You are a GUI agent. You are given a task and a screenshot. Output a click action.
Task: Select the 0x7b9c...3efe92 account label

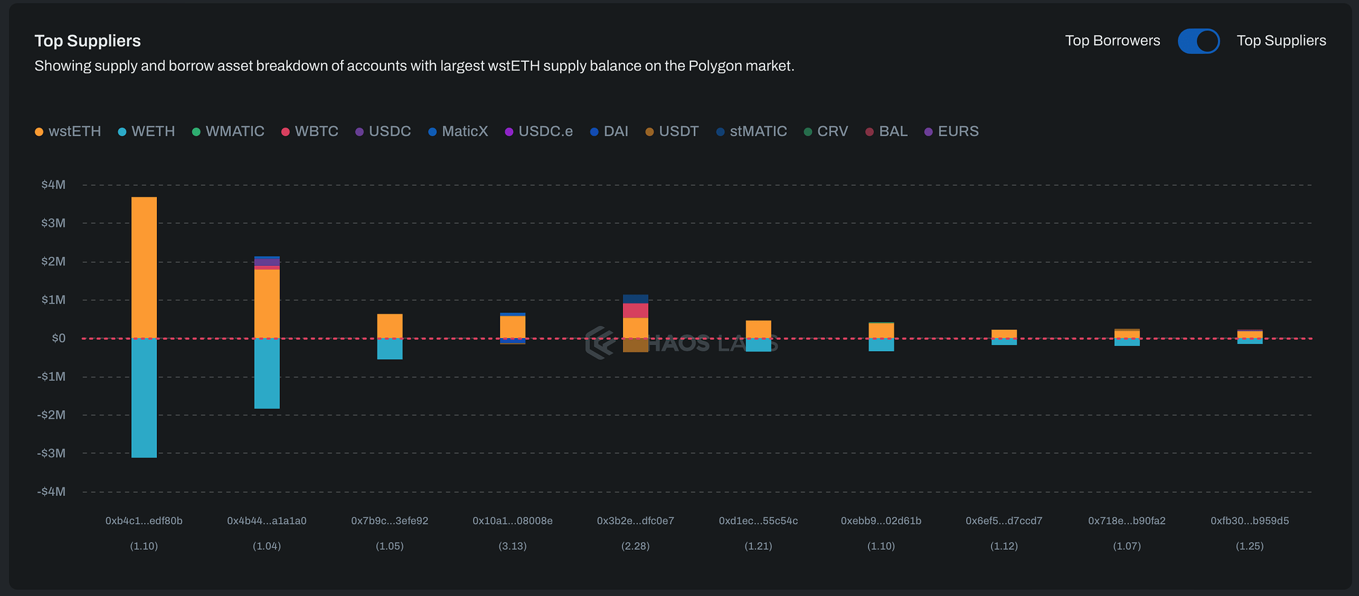pyautogui.click(x=389, y=521)
